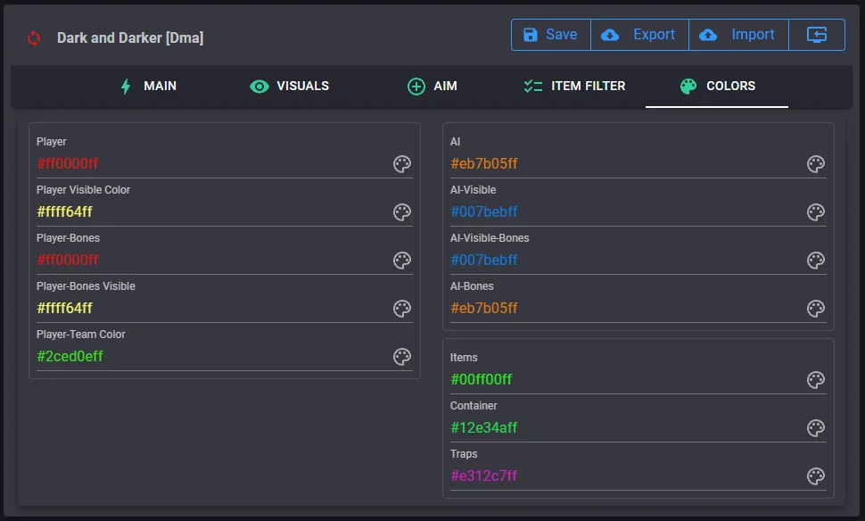The image size is (865, 521).
Task: Open palette picker for Player-Bones Visible
Action: (402, 309)
